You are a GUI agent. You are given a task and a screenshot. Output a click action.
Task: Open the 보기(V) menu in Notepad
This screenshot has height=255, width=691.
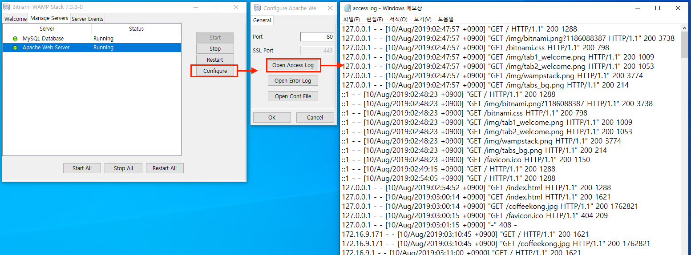click(x=422, y=20)
